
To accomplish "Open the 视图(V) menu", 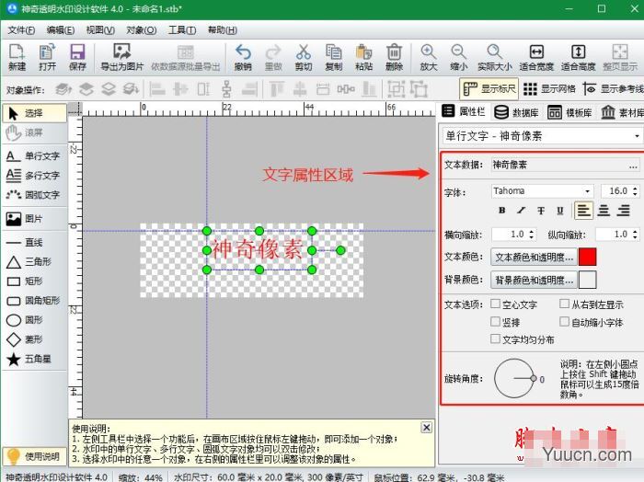I will (x=100, y=30).
